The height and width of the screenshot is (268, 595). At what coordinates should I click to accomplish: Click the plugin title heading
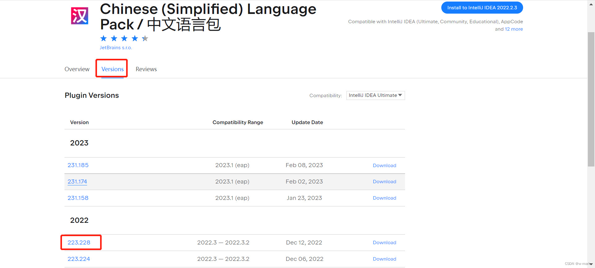coord(208,17)
